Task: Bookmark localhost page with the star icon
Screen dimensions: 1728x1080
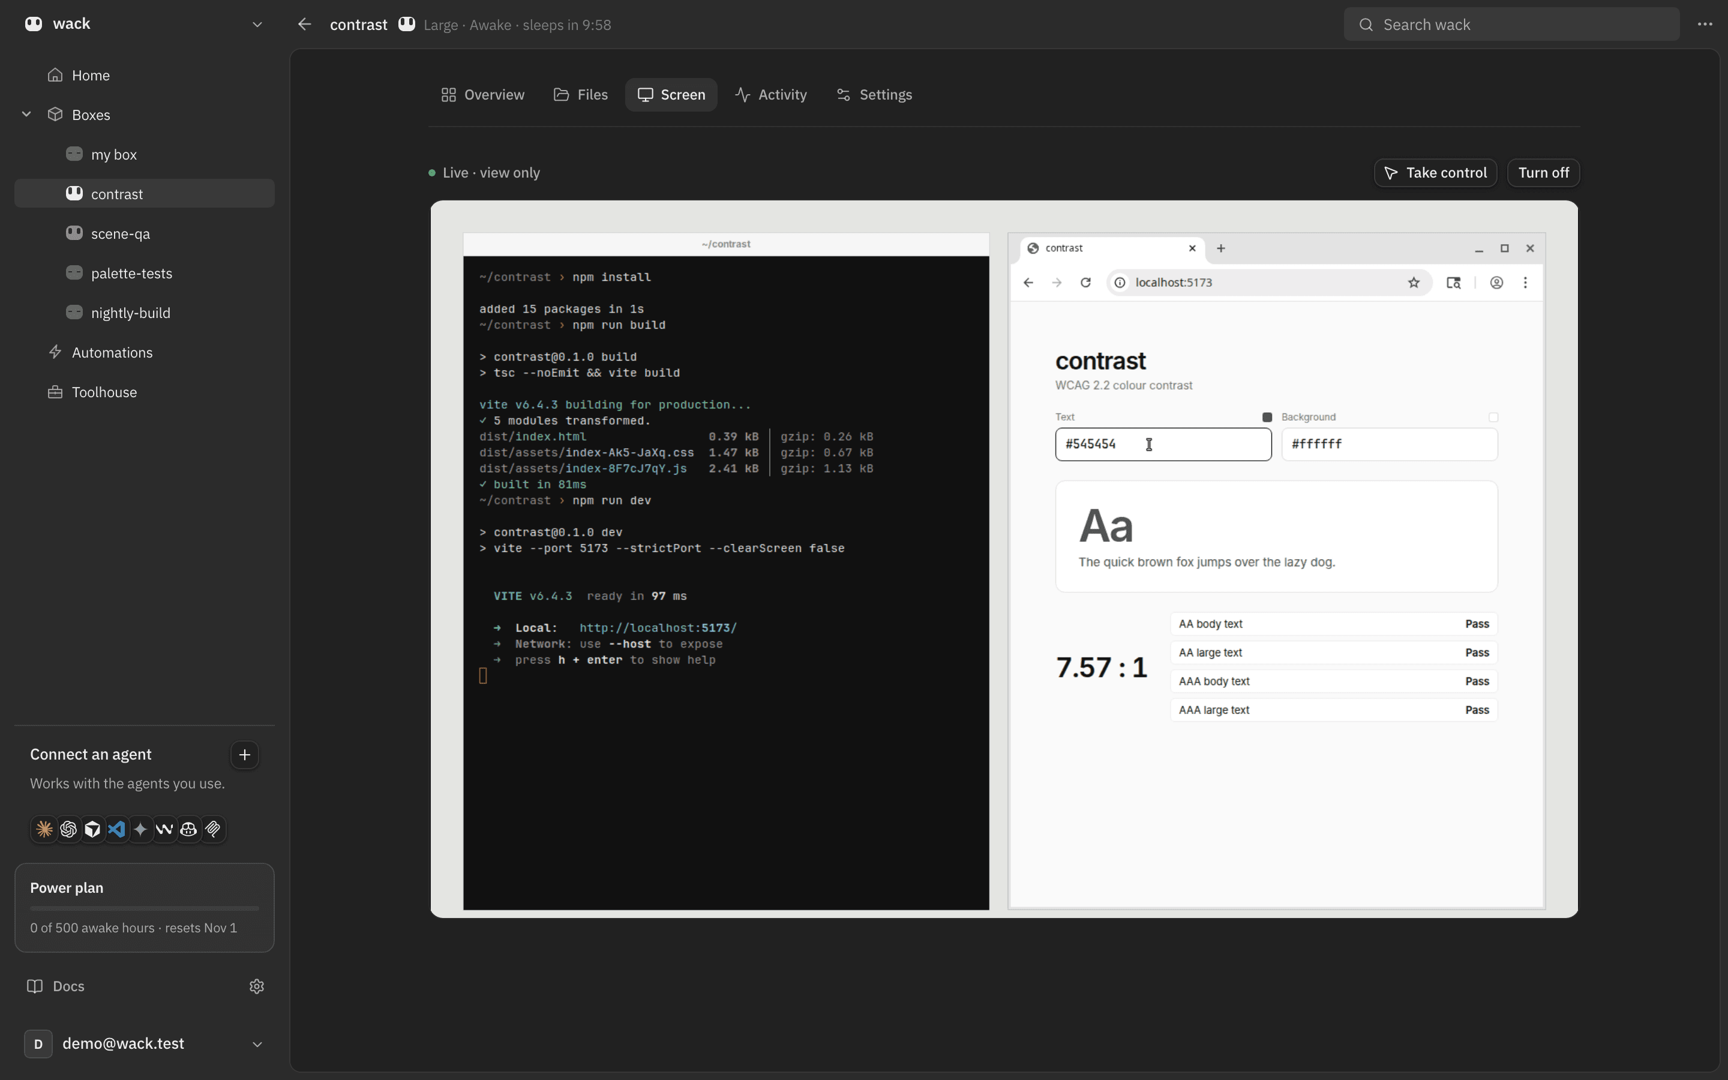Action: [1414, 283]
